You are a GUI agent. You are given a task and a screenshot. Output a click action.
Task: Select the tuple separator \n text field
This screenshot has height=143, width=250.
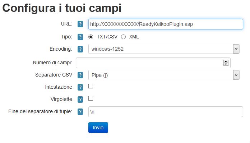coord(166,112)
